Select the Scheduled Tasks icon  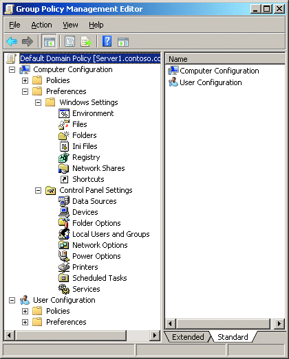64,278
